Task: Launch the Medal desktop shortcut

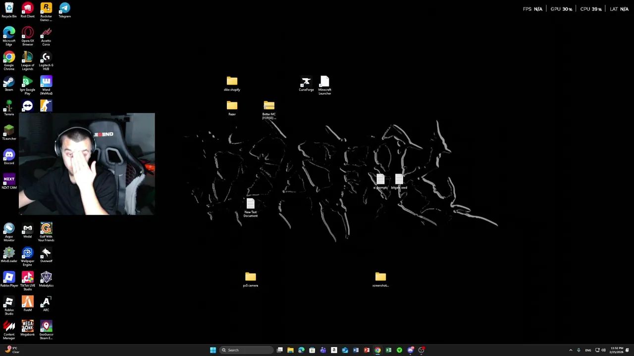Action: pyautogui.click(x=27, y=230)
